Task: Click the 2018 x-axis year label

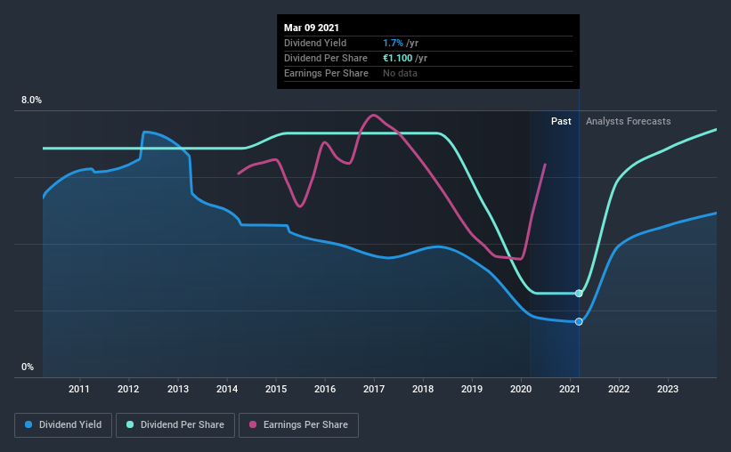Action: pos(423,389)
